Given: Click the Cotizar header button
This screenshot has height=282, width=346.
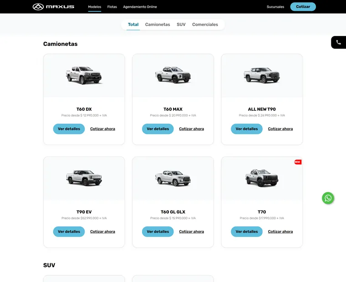Looking at the screenshot, I should (303, 7).
